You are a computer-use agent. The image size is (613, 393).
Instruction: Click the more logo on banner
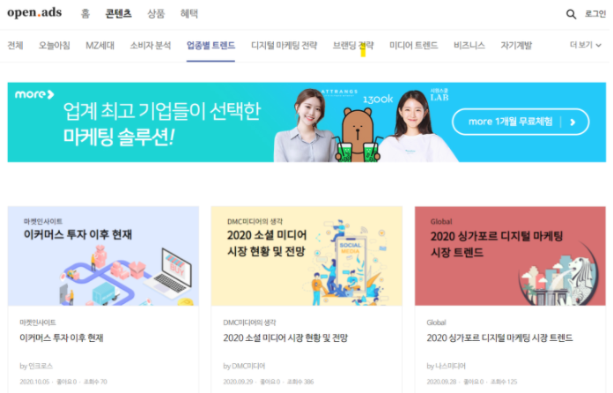tap(34, 94)
